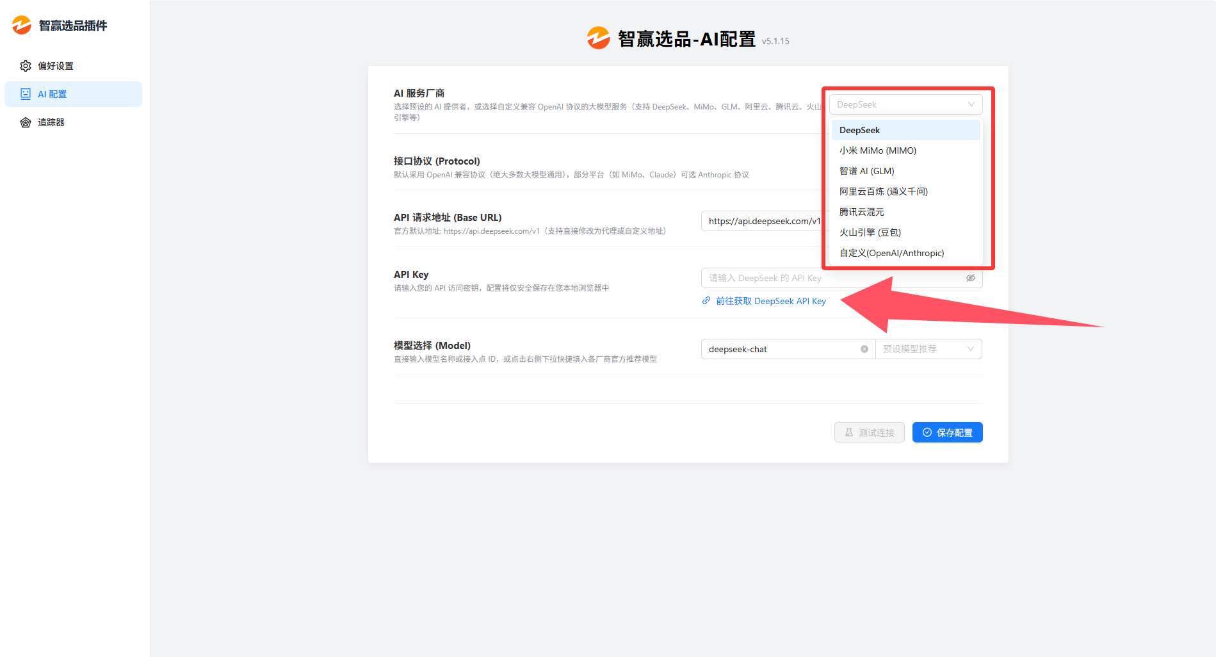Click the header logo beside 智赢选品-AI配置
1216x657 pixels.
coord(599,38)
